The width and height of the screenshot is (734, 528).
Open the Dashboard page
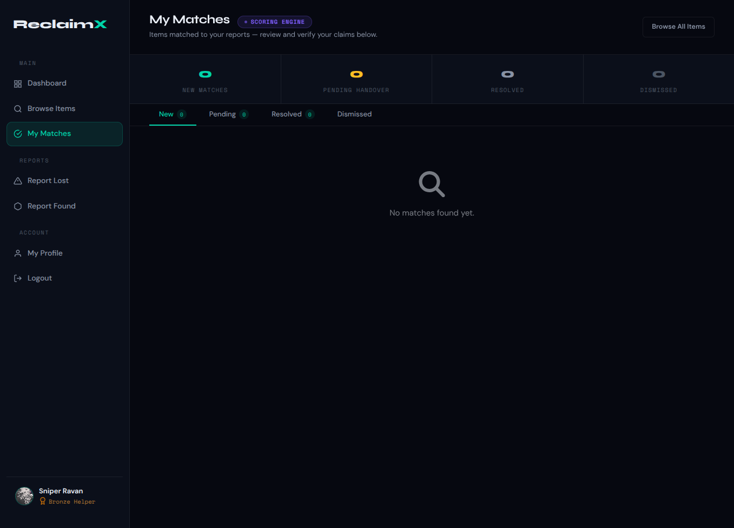tap(64, 83)
